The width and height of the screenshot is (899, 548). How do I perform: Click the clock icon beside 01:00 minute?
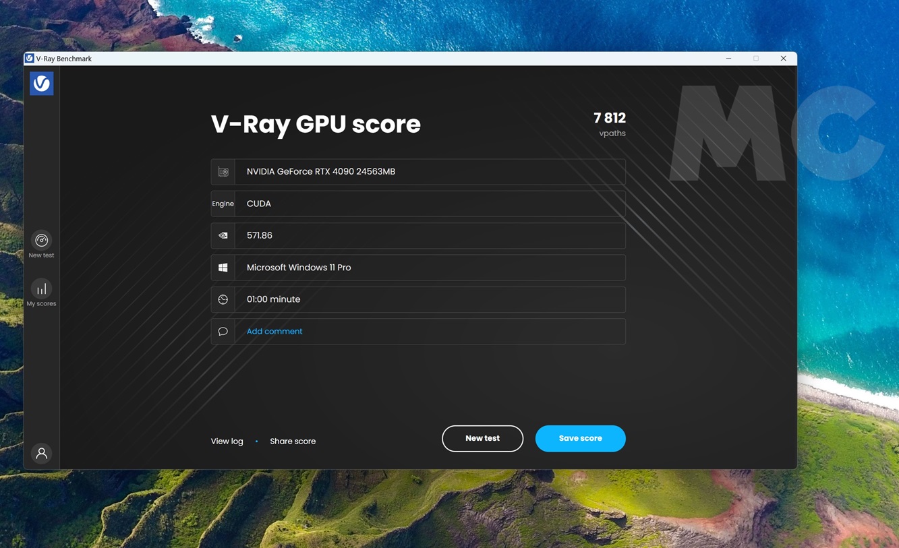pos(223,299)
